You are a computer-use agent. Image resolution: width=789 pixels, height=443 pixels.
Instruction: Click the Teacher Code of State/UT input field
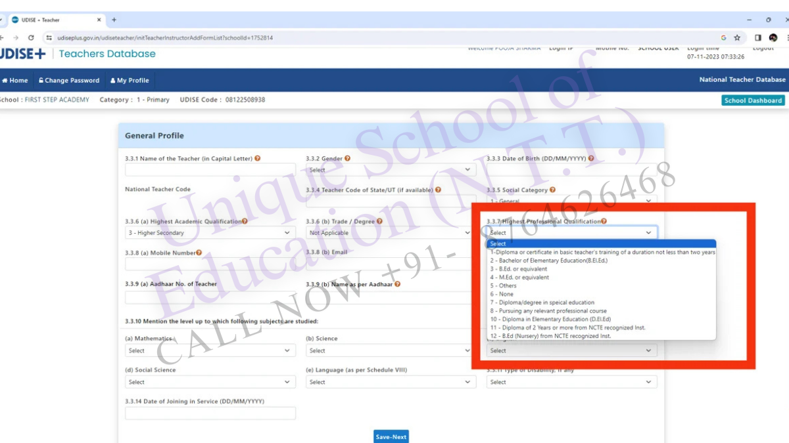click(x=391, y=201)
